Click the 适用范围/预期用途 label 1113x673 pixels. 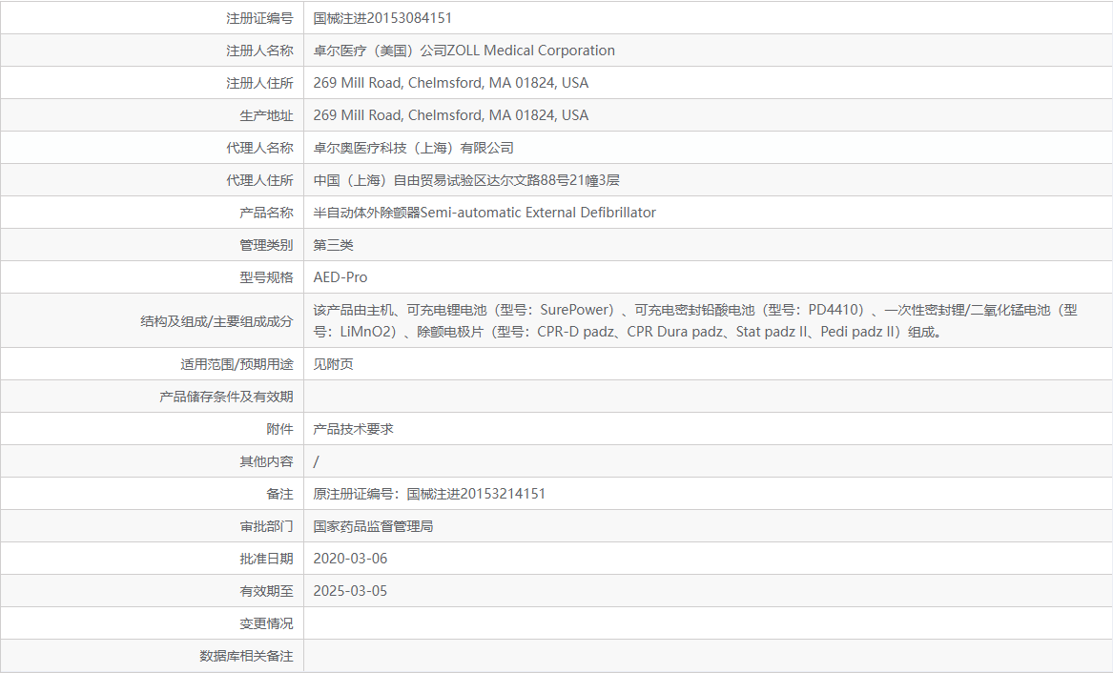point(237,364)
